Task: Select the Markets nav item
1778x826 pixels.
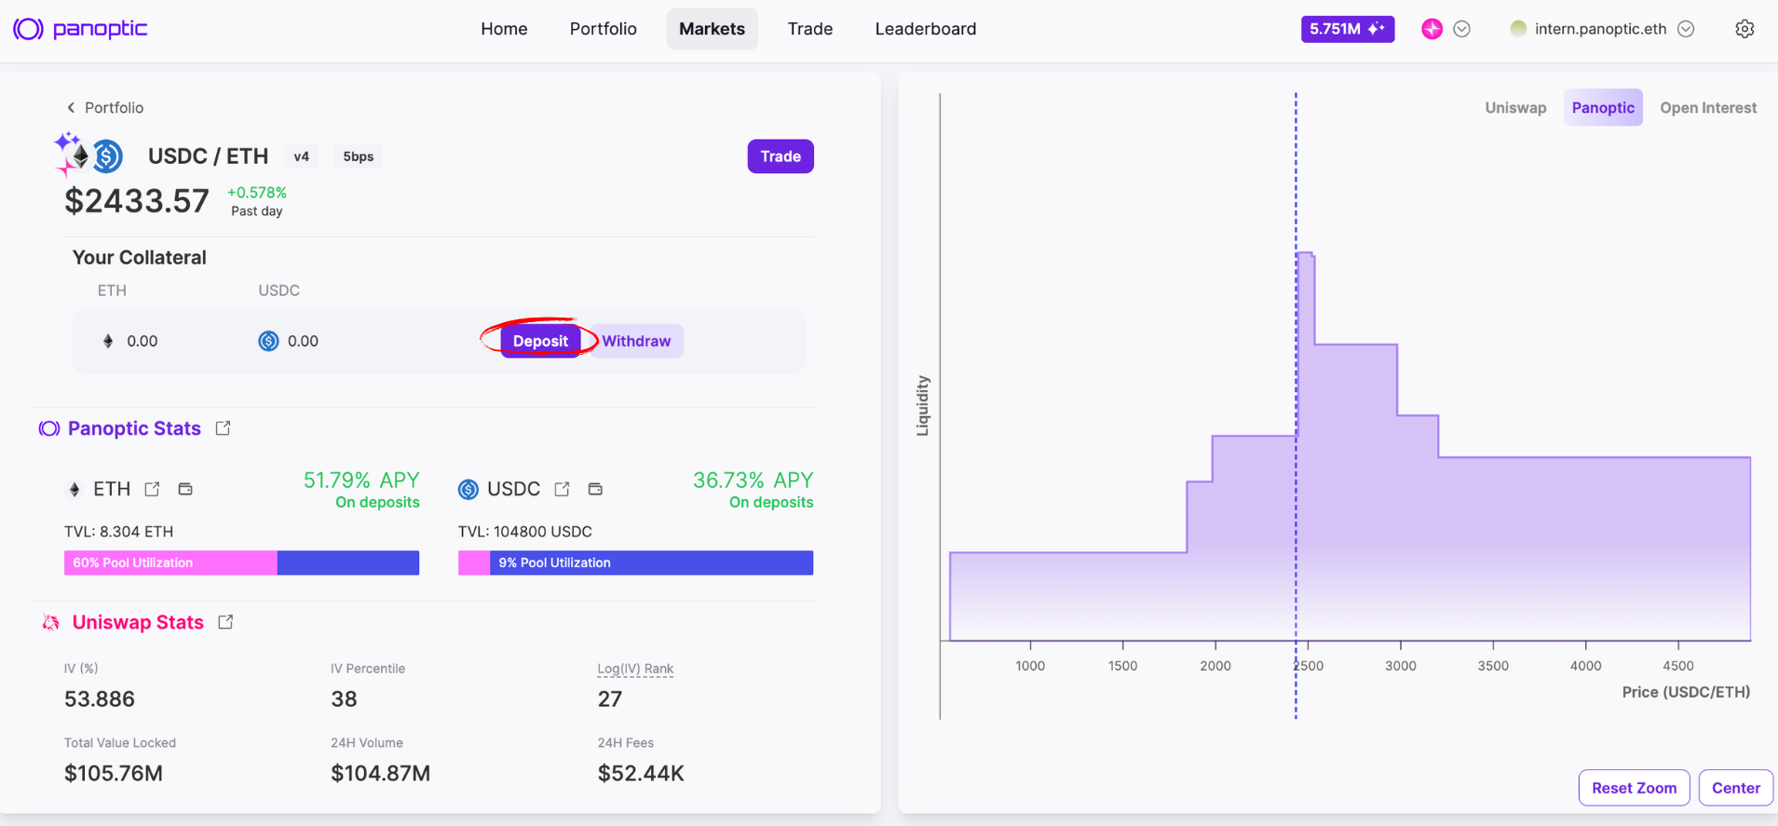Action: click(712, 29)
